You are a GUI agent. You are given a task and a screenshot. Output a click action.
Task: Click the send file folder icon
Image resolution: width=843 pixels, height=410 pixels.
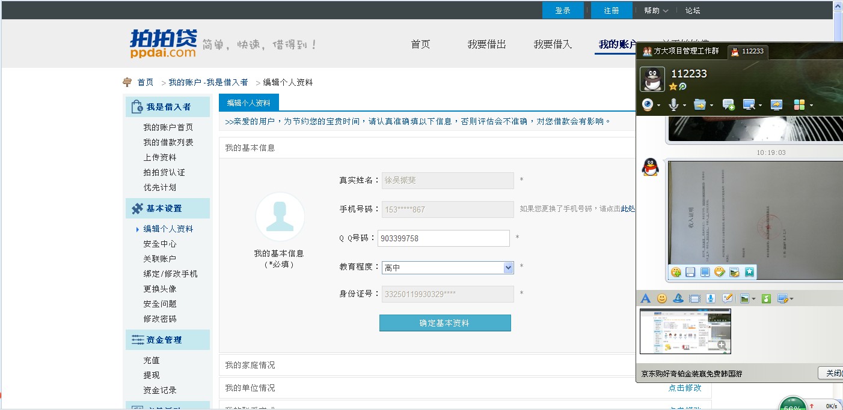pos(699,105)
